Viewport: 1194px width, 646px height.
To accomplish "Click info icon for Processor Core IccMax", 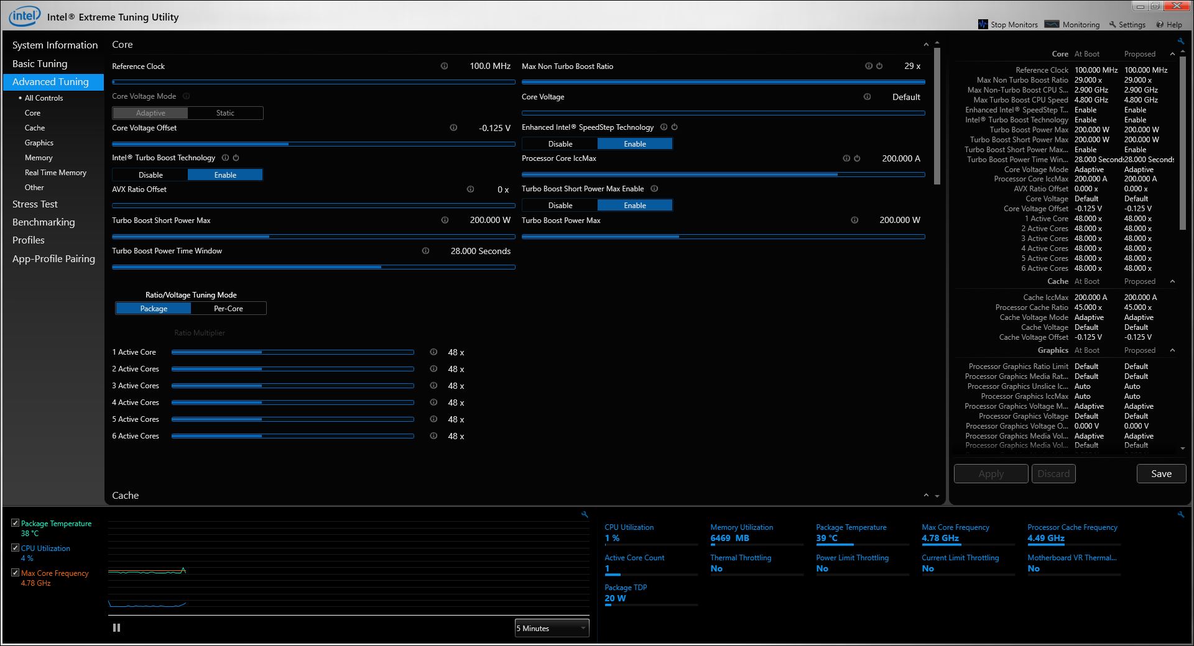I will (x=846, y=158).
